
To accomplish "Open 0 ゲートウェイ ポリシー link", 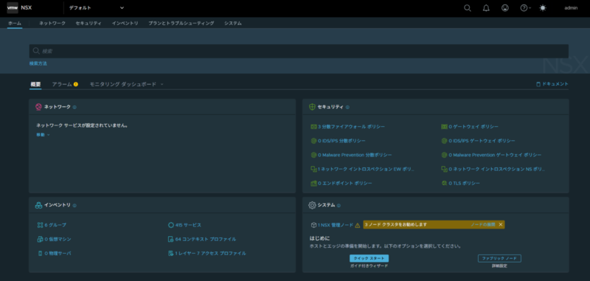I will coord(473,127).
